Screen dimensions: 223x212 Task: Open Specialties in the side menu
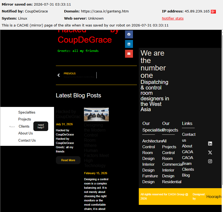(27, 112)
